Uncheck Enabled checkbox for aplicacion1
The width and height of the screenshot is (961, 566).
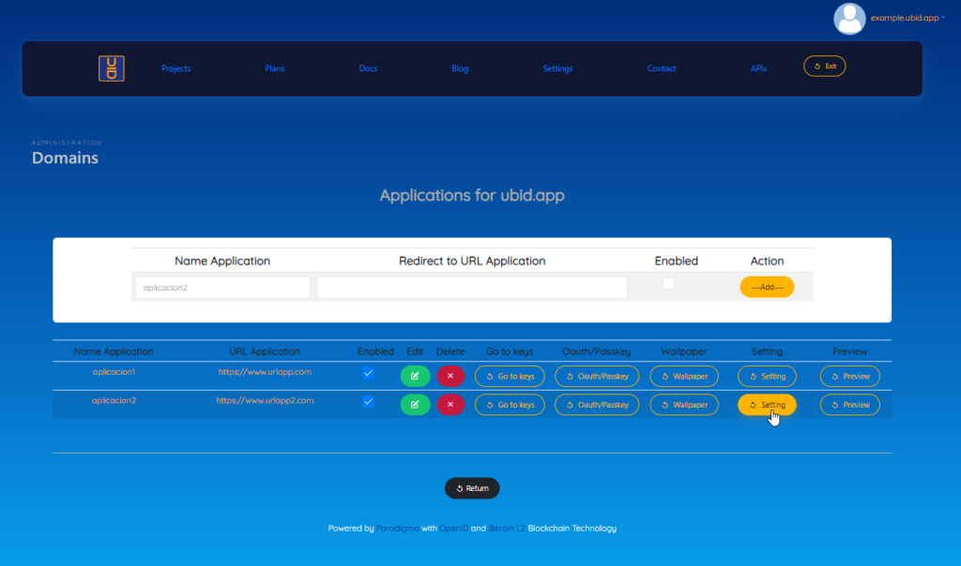point(369,373)
